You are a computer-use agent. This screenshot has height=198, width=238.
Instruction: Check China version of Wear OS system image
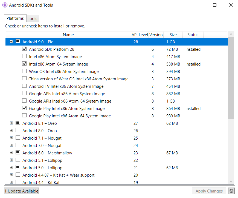tap(24, 78)
